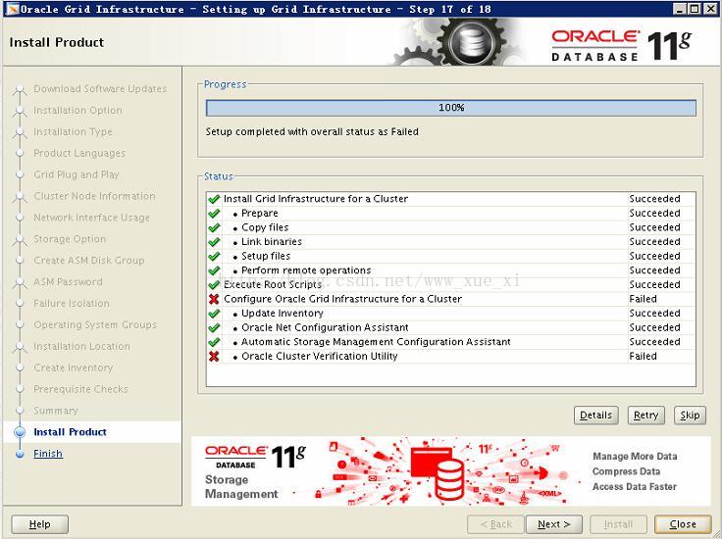Viewport: 722px width, 539px height.
Task: Click green check next to Update Inventory
Action: tap(214, 314)
